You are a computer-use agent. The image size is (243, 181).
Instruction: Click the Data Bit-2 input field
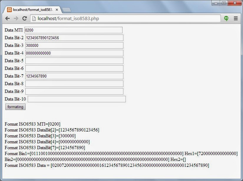75,38
